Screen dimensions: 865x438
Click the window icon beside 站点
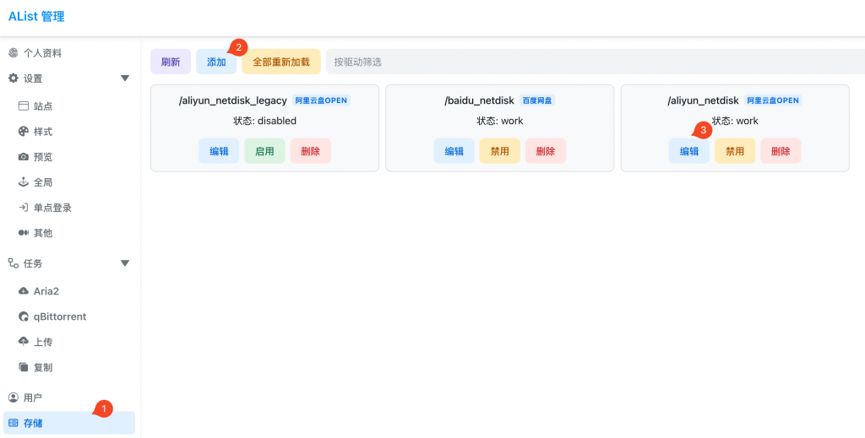click(x=23, y=106)
